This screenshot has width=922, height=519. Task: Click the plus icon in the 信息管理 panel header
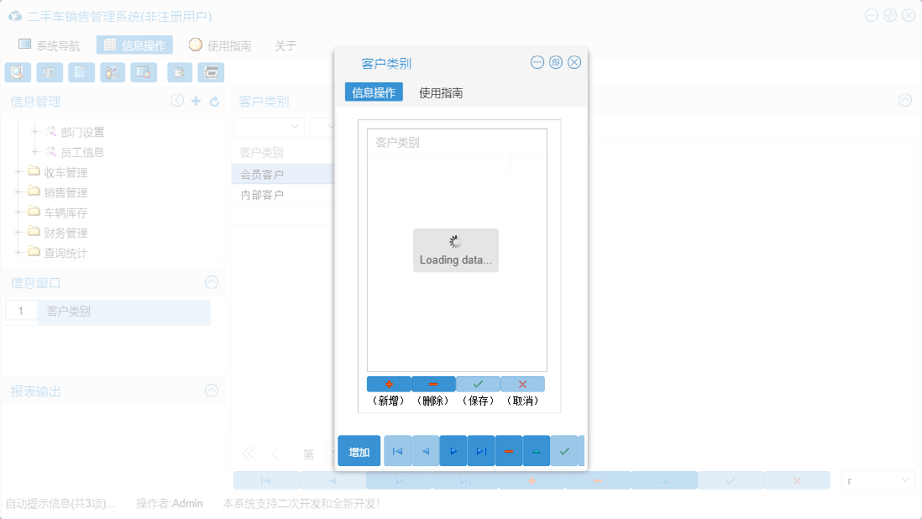point(196,100)
